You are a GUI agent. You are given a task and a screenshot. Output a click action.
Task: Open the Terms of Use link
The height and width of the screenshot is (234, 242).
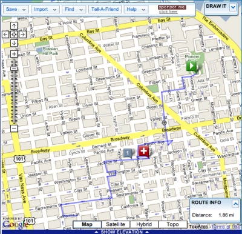point(226,227)
